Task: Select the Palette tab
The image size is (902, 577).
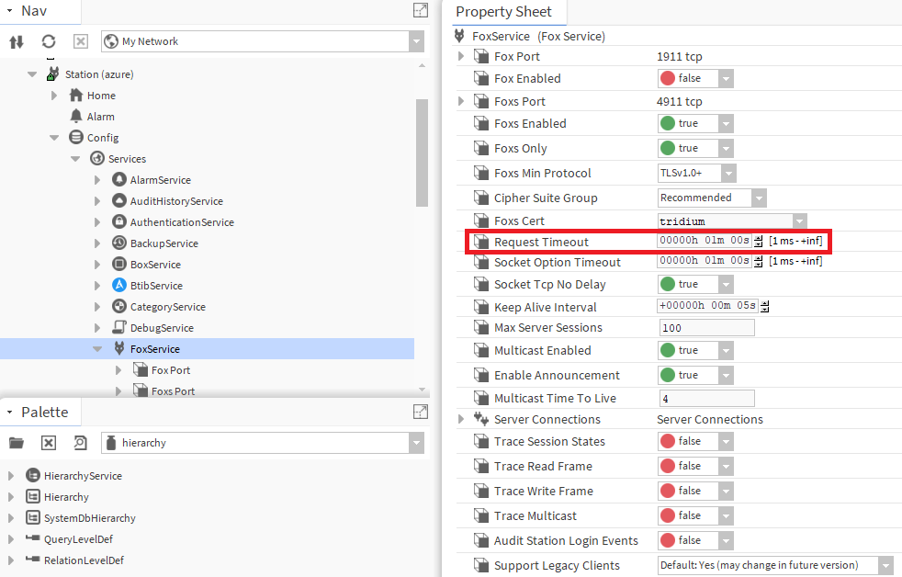Action: [x=44, y=413]
